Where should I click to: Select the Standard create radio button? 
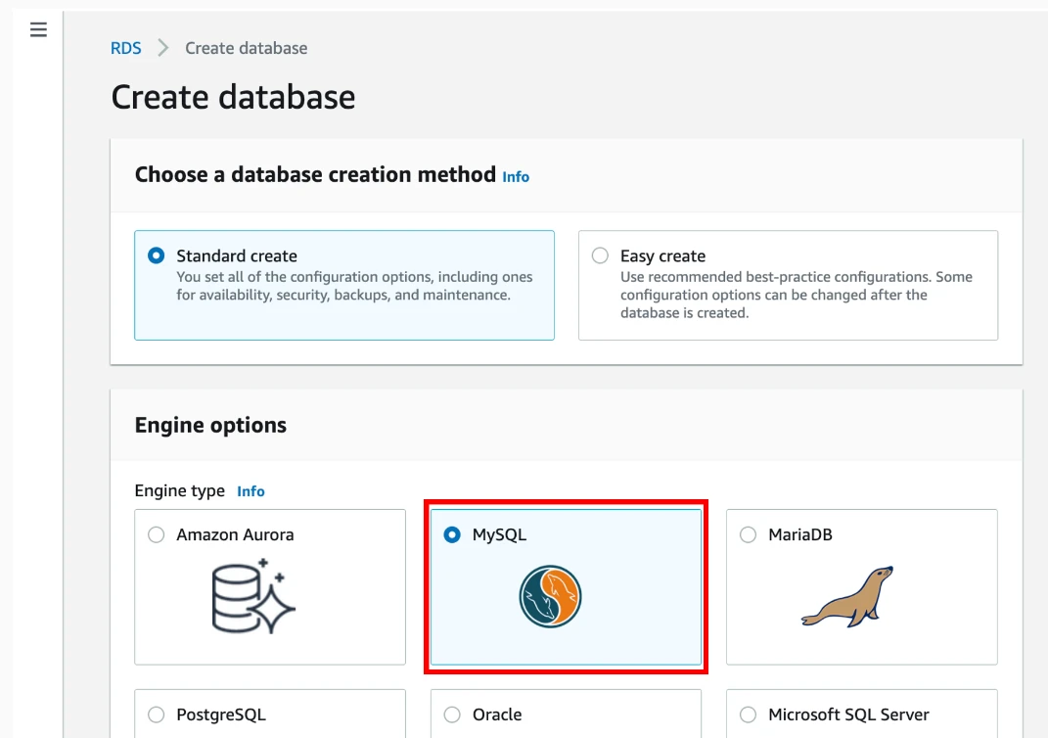[x=156, y=255]
